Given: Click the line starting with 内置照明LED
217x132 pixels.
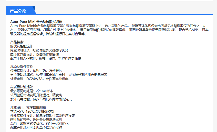Looking at the screenshot, I should [39, 50].
